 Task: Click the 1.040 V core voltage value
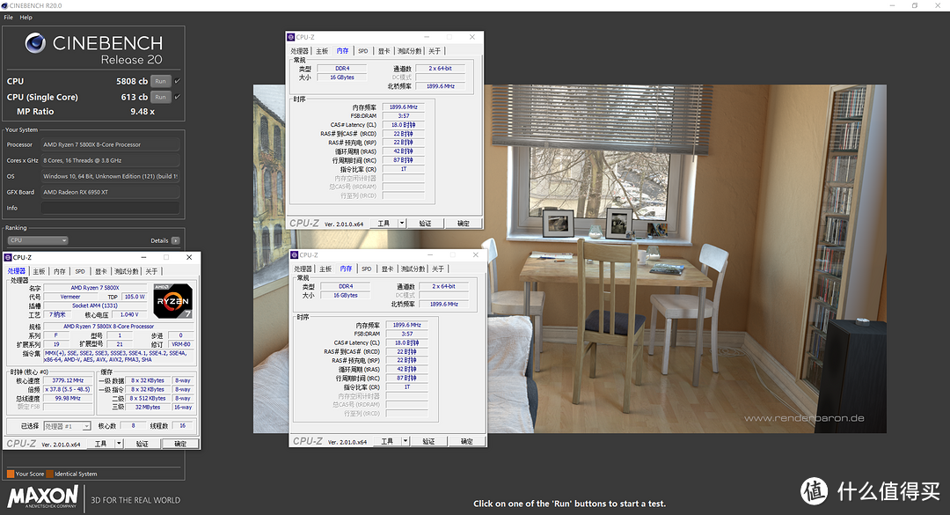pyautogui.click(x=129, y=315)
